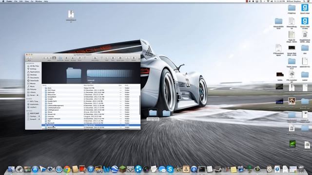Open Google Chrome from the Dock

click(67, 169)
